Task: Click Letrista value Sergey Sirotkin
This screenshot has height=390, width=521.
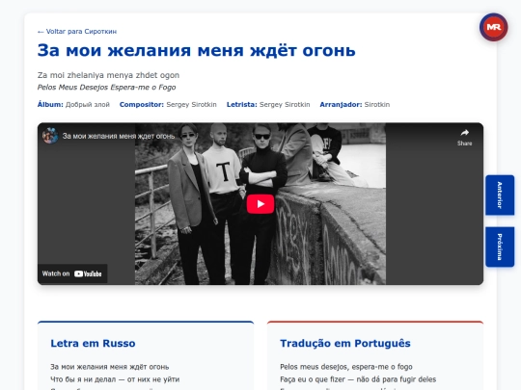Action: pyautogui.click(x=285, y=104)
